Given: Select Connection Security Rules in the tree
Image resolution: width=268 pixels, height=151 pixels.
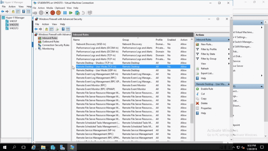Looking at the screenshot, I should 56,45.
